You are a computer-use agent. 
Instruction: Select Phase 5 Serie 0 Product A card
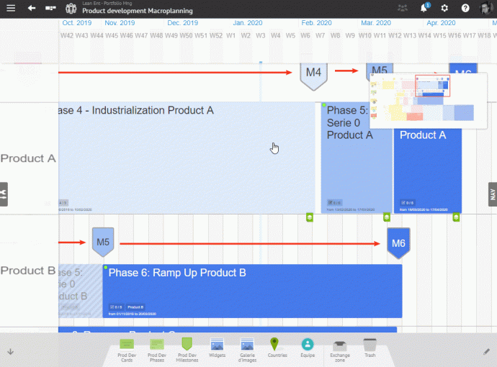(357, 158)
